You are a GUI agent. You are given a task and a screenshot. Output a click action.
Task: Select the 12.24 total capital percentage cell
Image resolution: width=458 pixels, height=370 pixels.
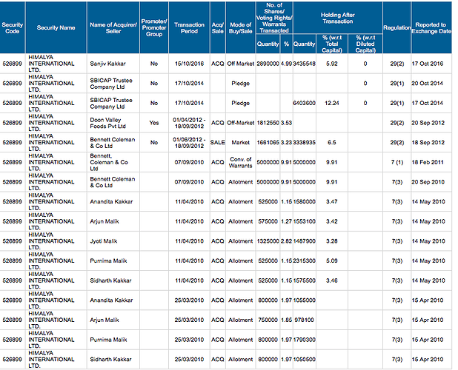(331, 103)
